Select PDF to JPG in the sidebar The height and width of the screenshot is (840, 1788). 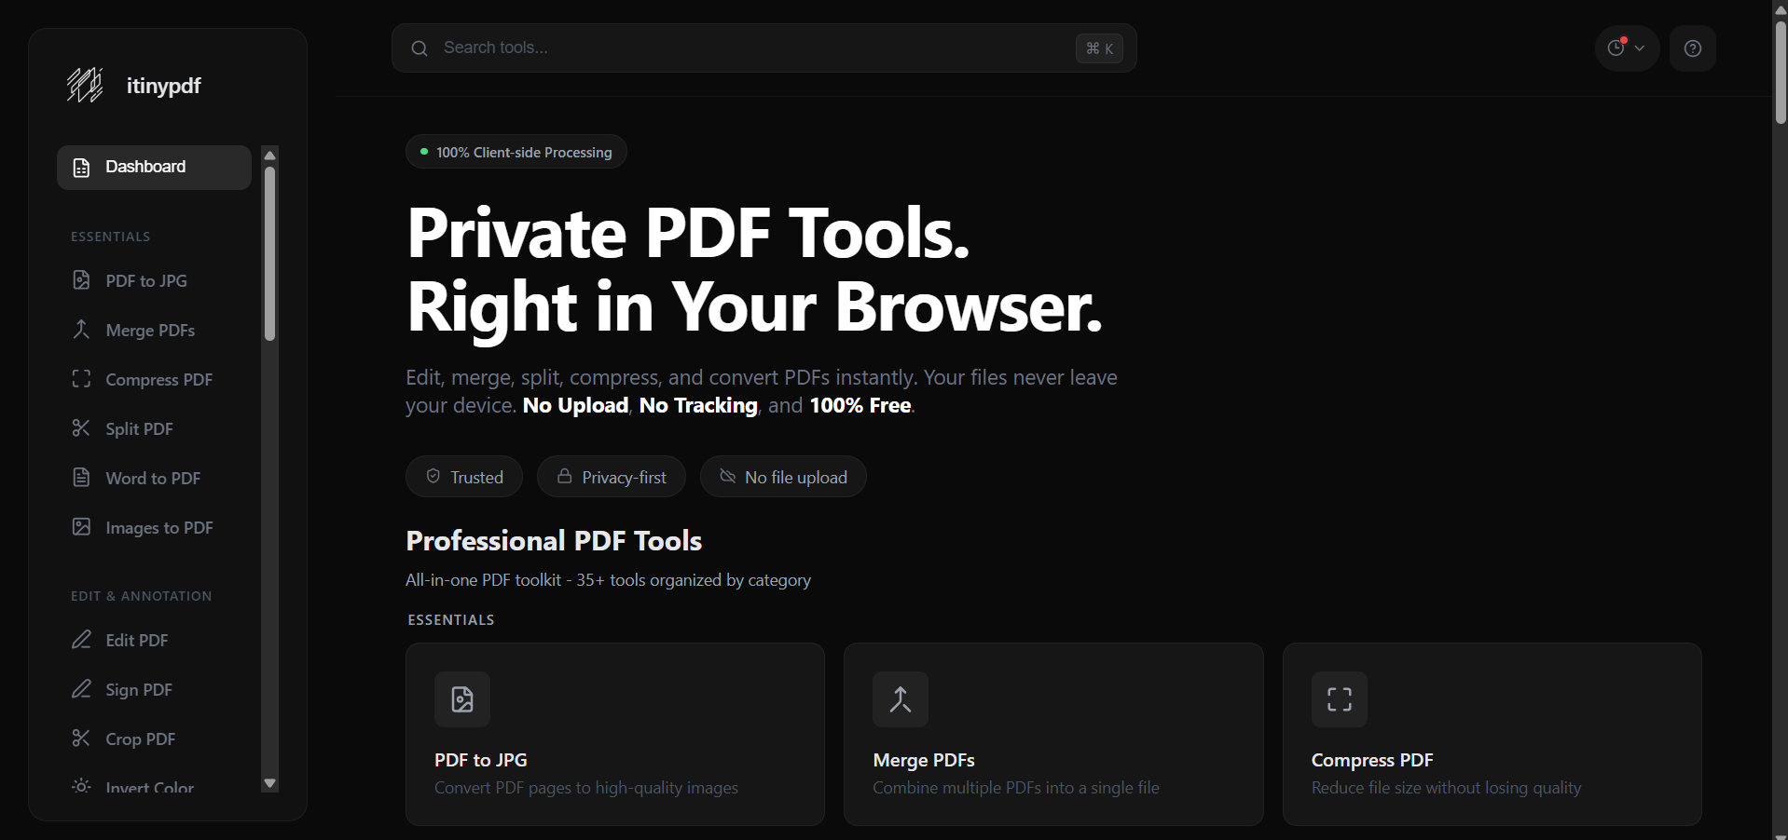145,279
